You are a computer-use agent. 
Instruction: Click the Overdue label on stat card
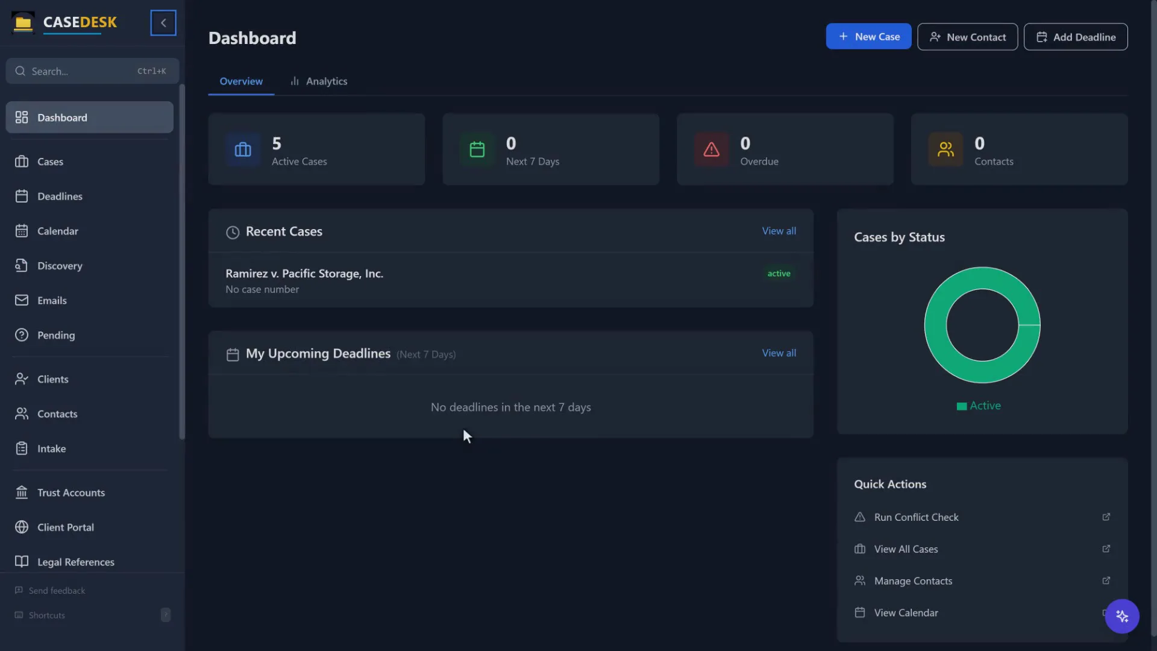click(759, 162)
